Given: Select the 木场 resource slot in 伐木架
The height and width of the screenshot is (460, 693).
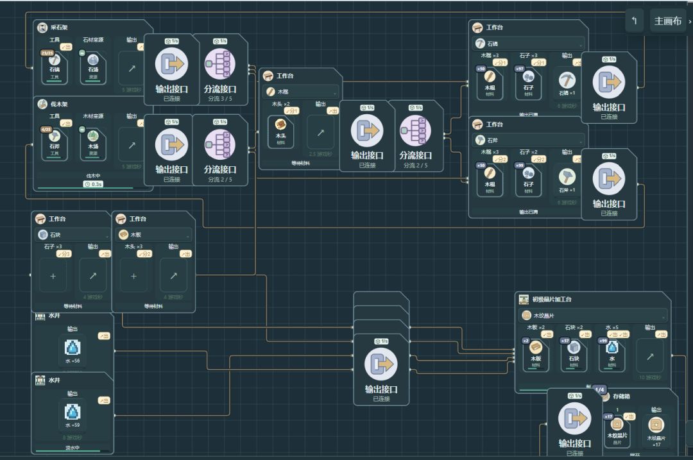Looking at the screenshot, I should (93, 144).
